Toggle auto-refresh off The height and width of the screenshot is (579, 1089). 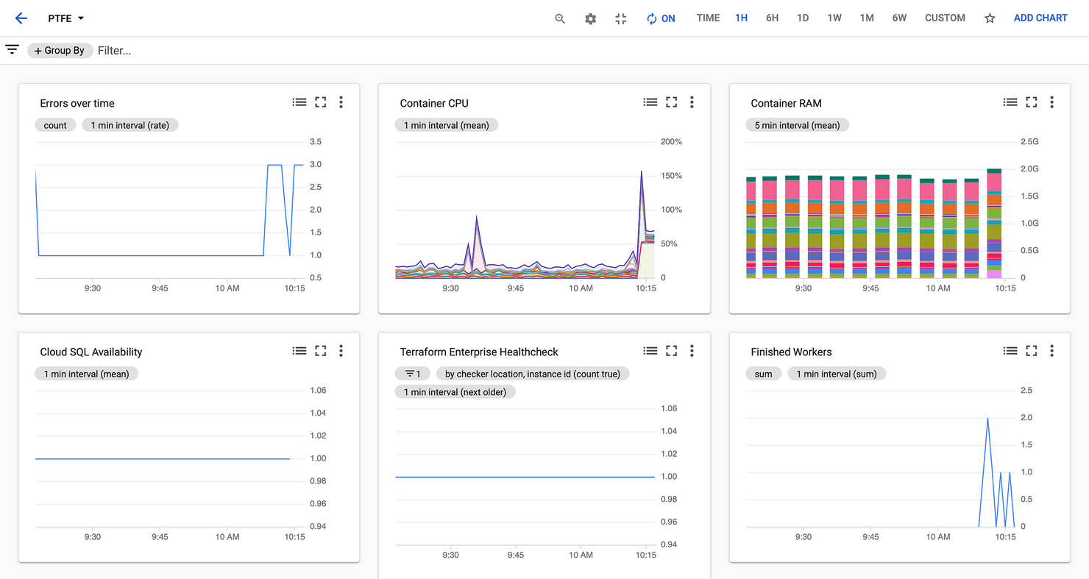pyautogui.click(x=661, y=18)
